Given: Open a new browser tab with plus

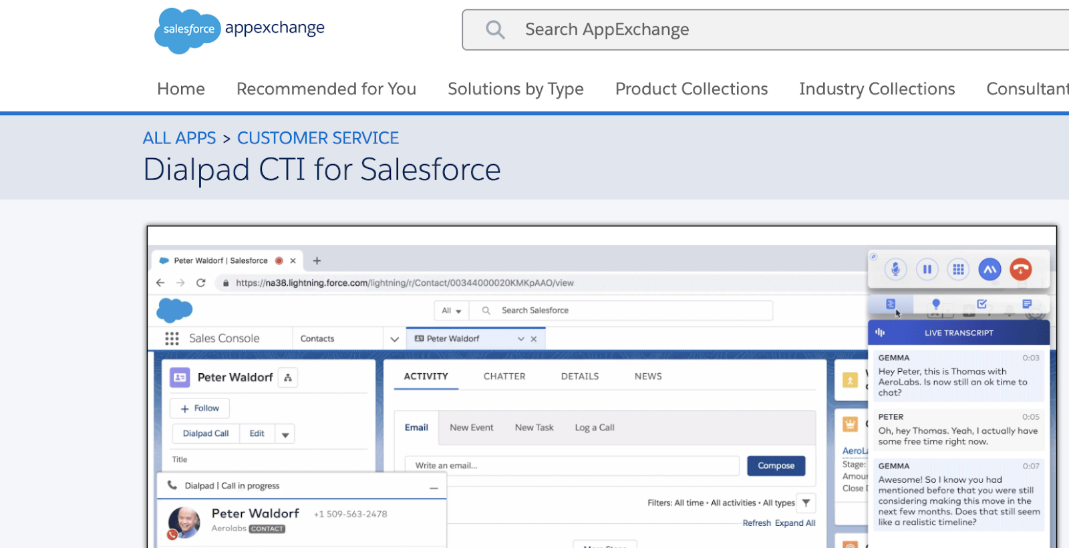Looking at the screenshot, I should (317, 261).
